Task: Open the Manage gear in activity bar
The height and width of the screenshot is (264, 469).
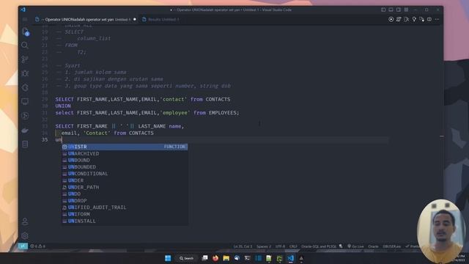Action: [x=25, y=236]
